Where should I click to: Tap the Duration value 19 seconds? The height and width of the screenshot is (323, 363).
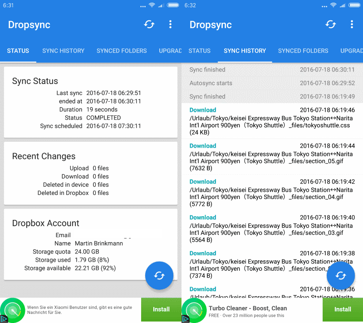pyautogui.click(x=102, y=109)
